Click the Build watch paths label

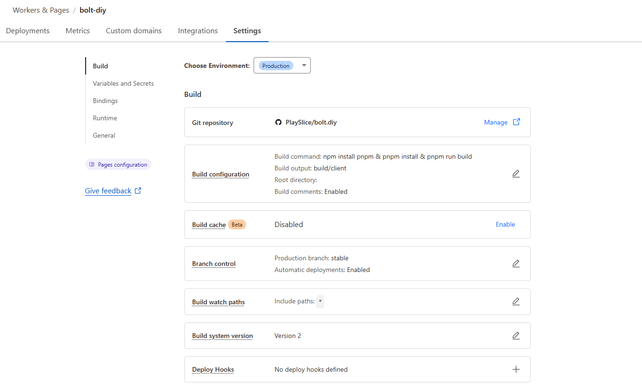[x=219, y=302]
